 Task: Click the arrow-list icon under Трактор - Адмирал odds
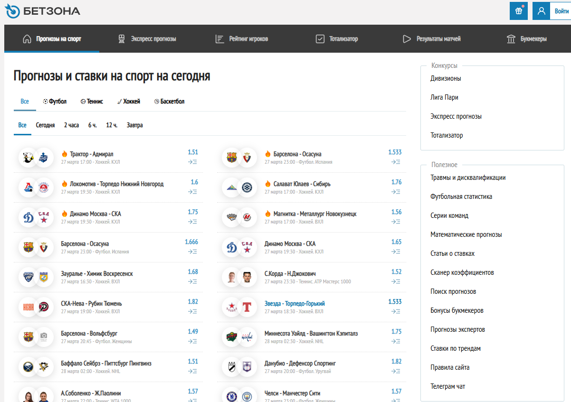coord(192,162)
